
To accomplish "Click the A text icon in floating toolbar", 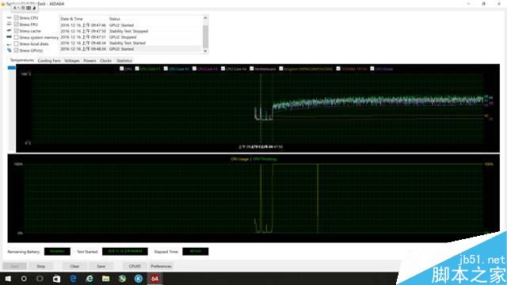I will [x=14, y=8].
